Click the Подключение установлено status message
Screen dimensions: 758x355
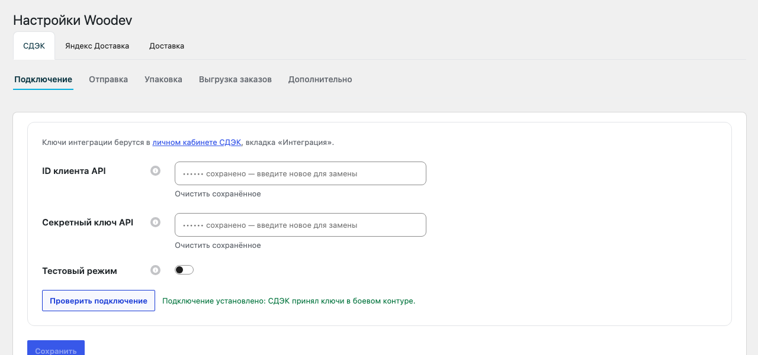coord(288,301)
